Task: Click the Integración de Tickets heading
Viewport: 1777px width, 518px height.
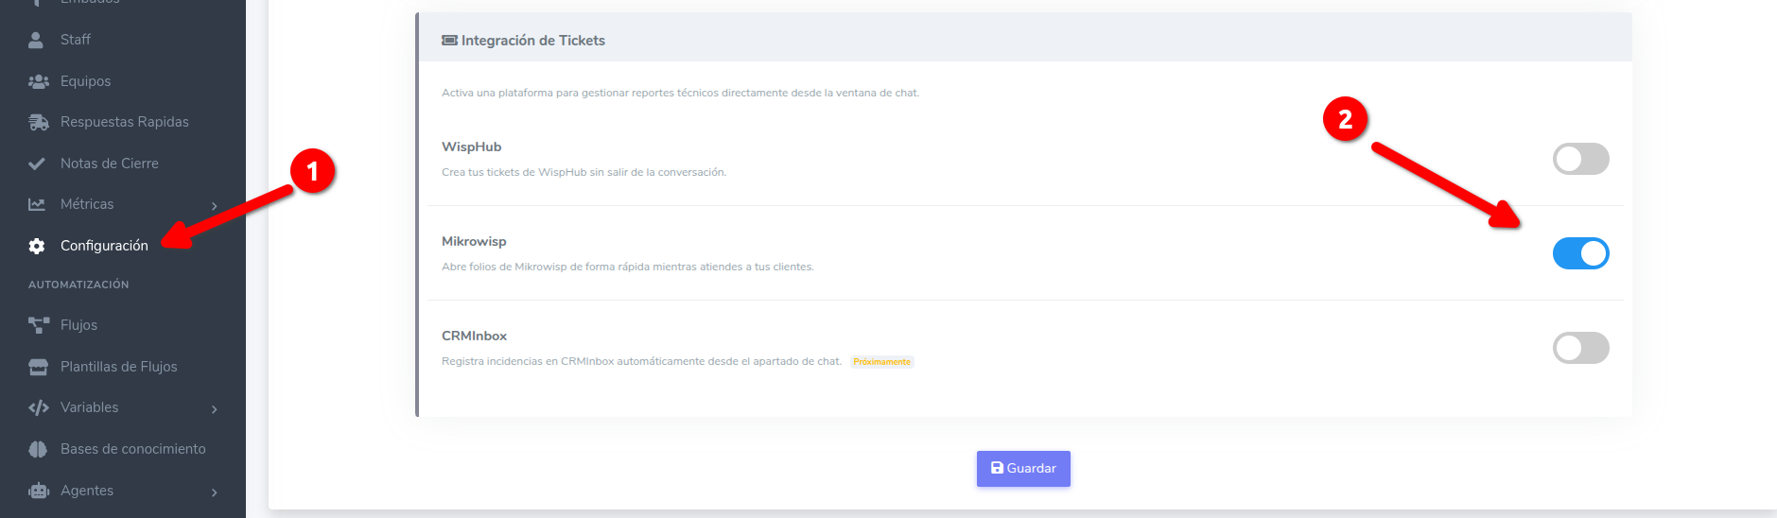Action: pyautogui.click(x=533, y=41)
